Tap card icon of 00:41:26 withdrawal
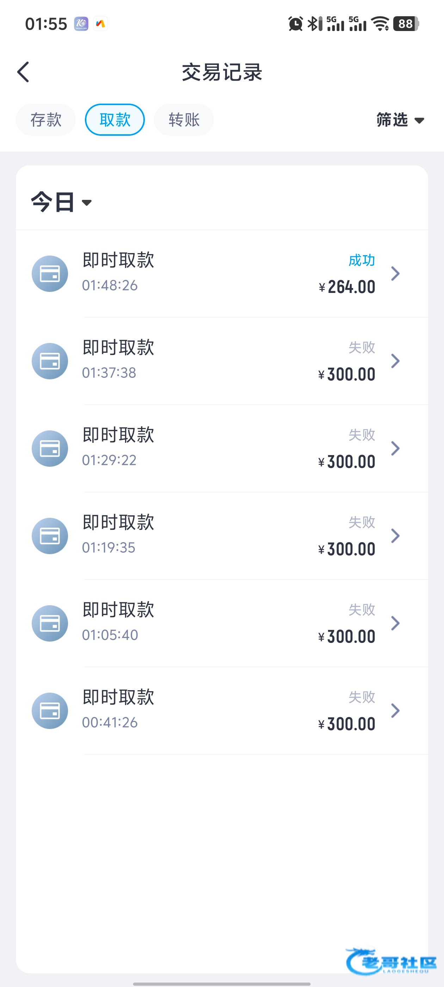444x987 pixels. pos(50,710)
